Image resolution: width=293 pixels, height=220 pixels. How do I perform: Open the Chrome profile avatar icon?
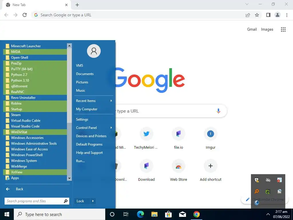click(x=278, y=15)
